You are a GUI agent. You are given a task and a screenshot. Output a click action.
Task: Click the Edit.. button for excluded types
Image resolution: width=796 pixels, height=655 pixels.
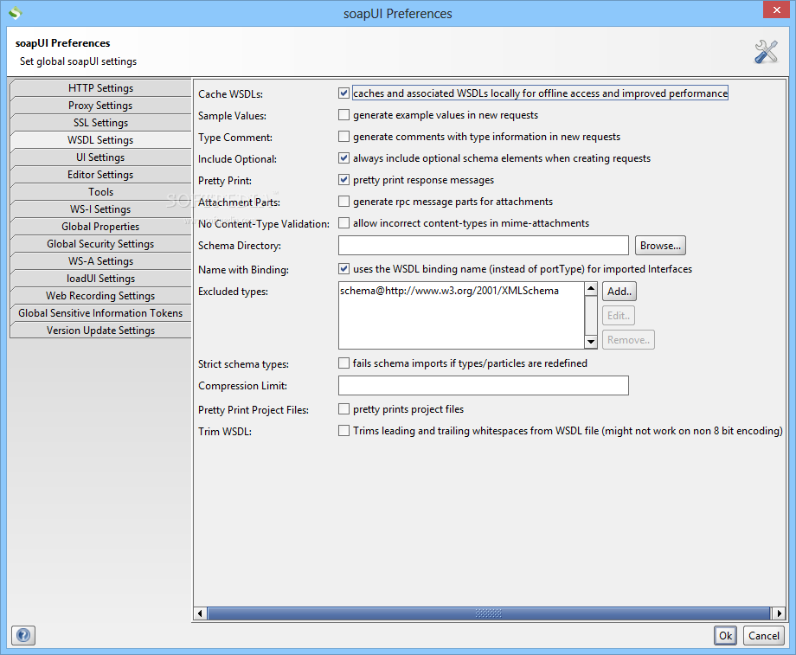click(x=619, y=315)
